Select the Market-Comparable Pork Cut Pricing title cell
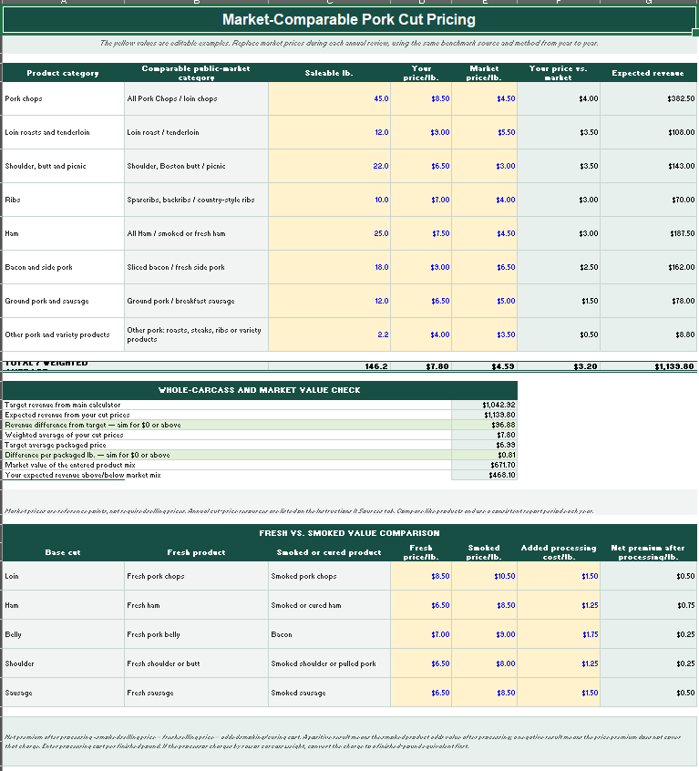699x771 pixels. pyautogui.click(x=349, y=20)
